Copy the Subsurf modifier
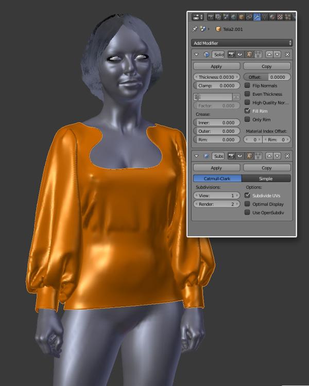This screenshot has width=309, height=386. [267, 167]
